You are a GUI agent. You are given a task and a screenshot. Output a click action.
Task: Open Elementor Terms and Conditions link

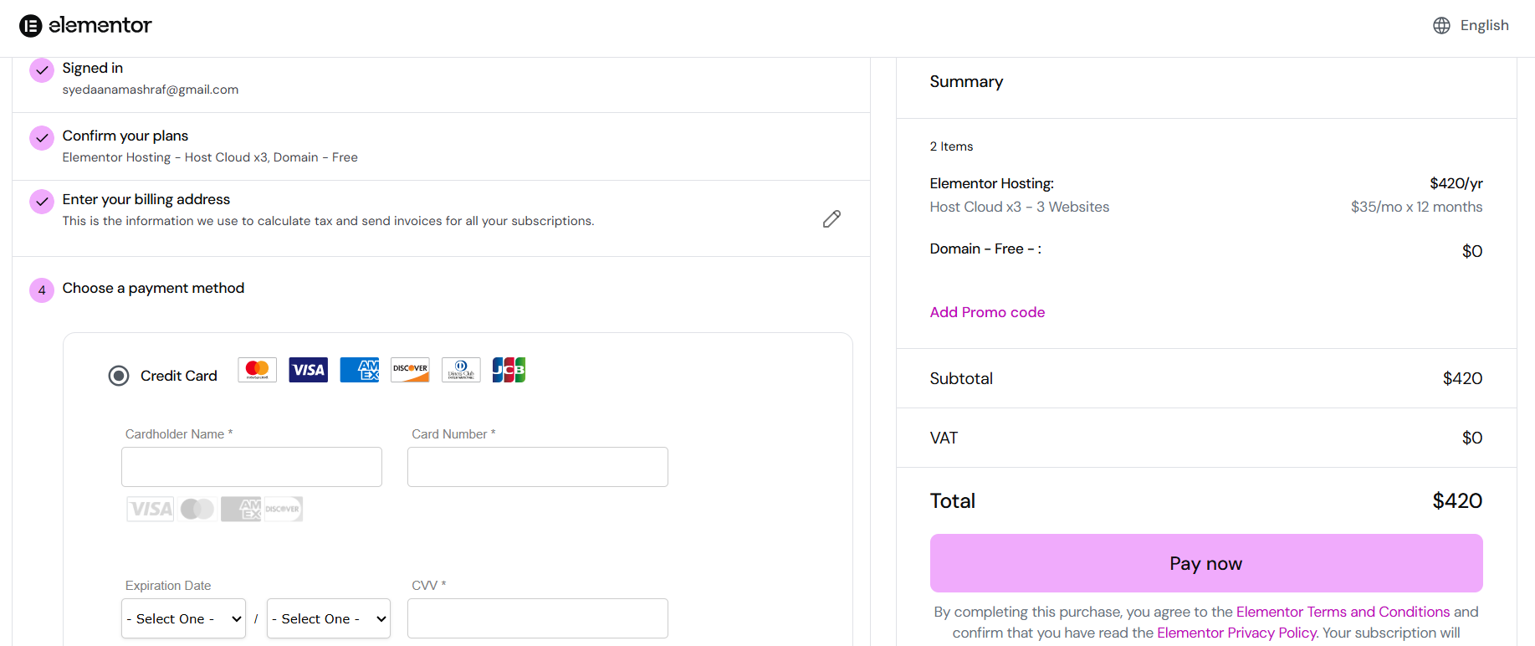click(1343, 612)
